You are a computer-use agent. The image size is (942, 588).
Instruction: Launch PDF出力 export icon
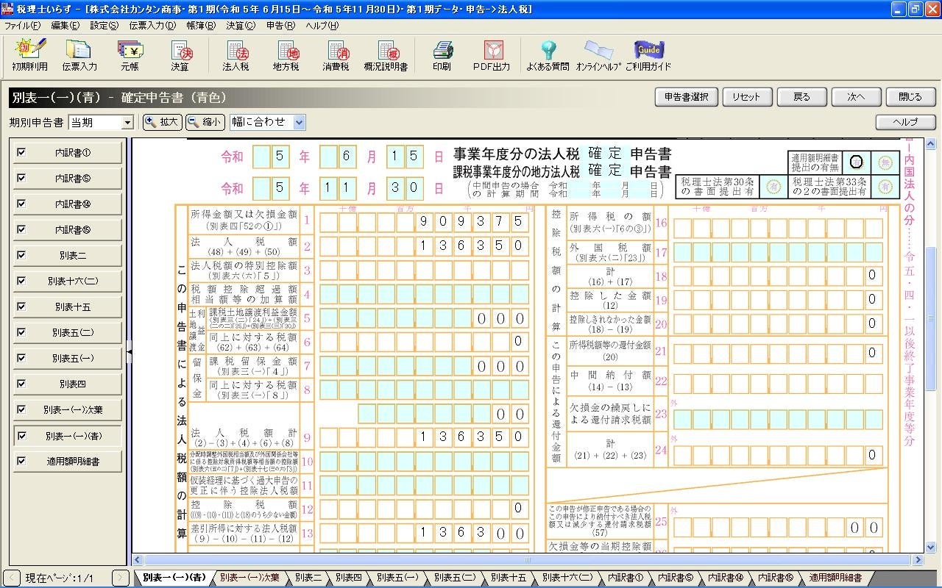click(492, 55)
